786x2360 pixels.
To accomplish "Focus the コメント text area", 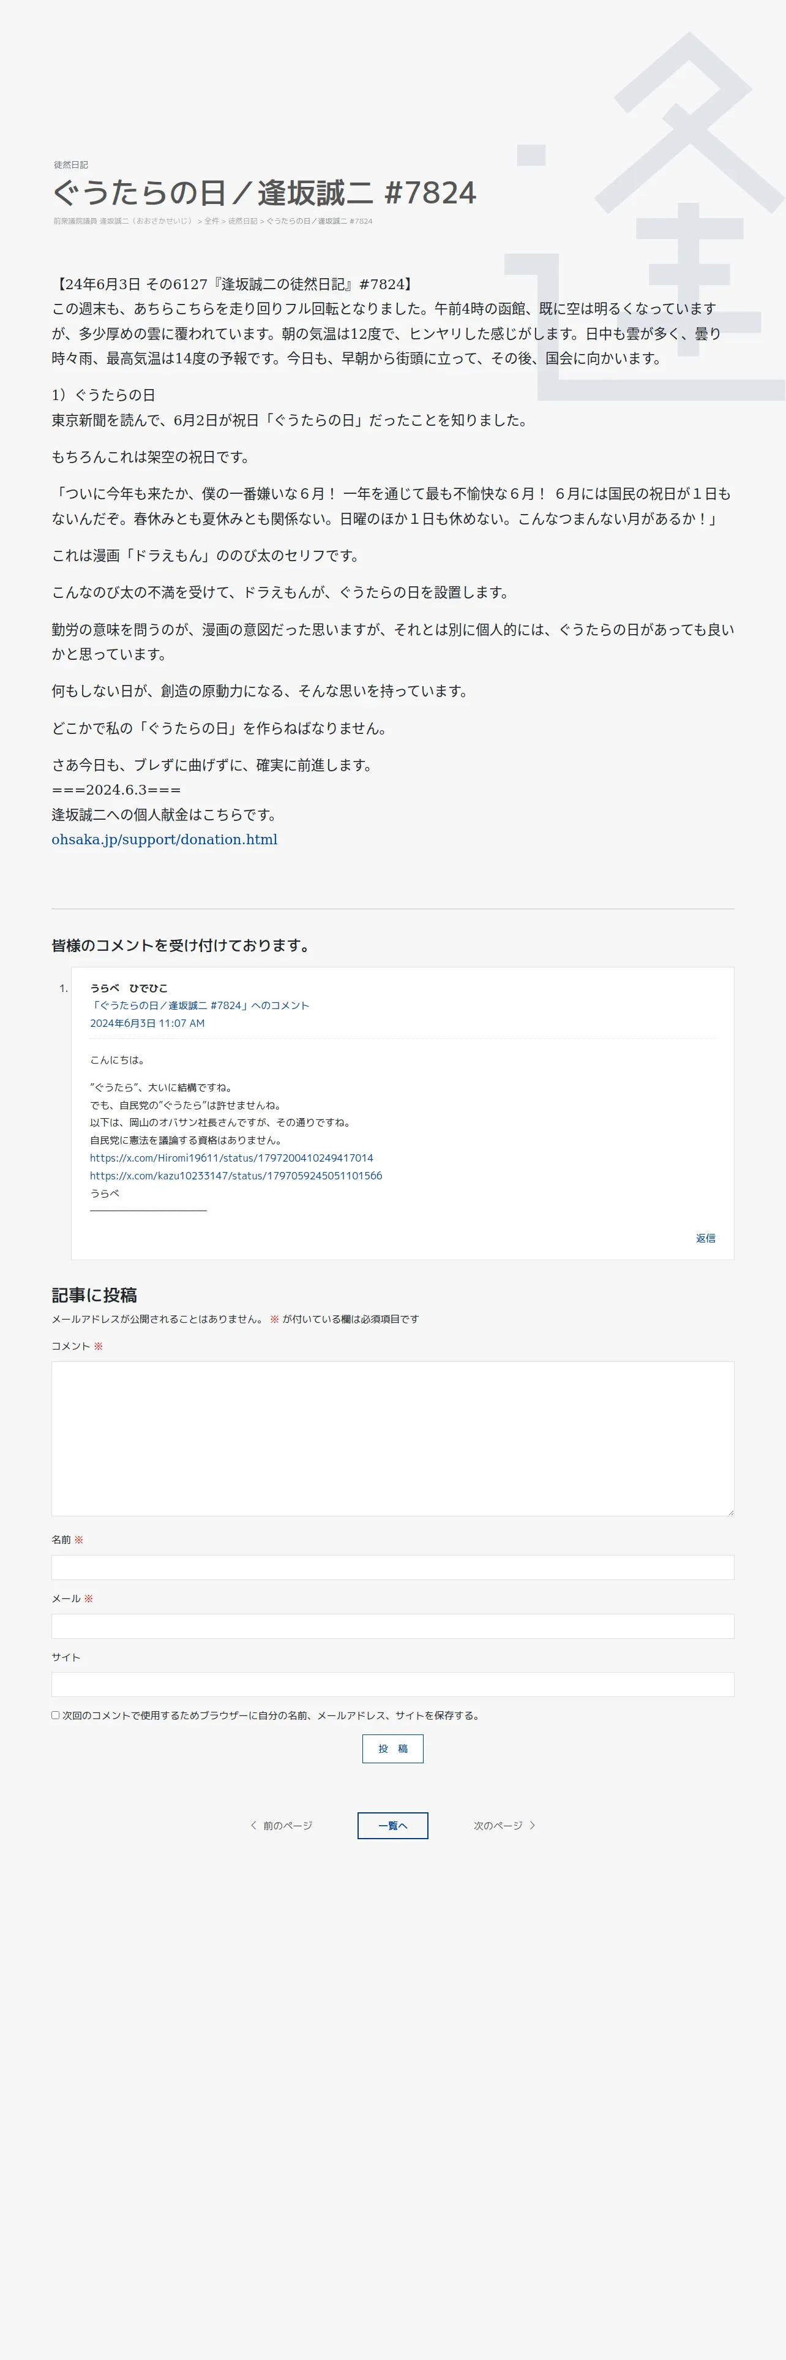I will point(392,1439).
